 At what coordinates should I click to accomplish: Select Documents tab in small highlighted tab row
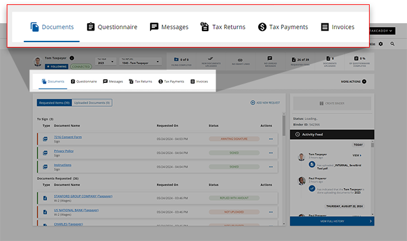click(x=53, y=81)
